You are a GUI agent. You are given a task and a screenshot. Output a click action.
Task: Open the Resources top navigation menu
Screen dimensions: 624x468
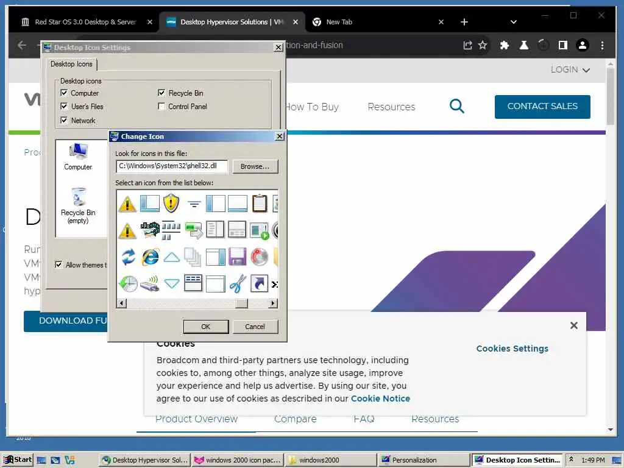391,107
